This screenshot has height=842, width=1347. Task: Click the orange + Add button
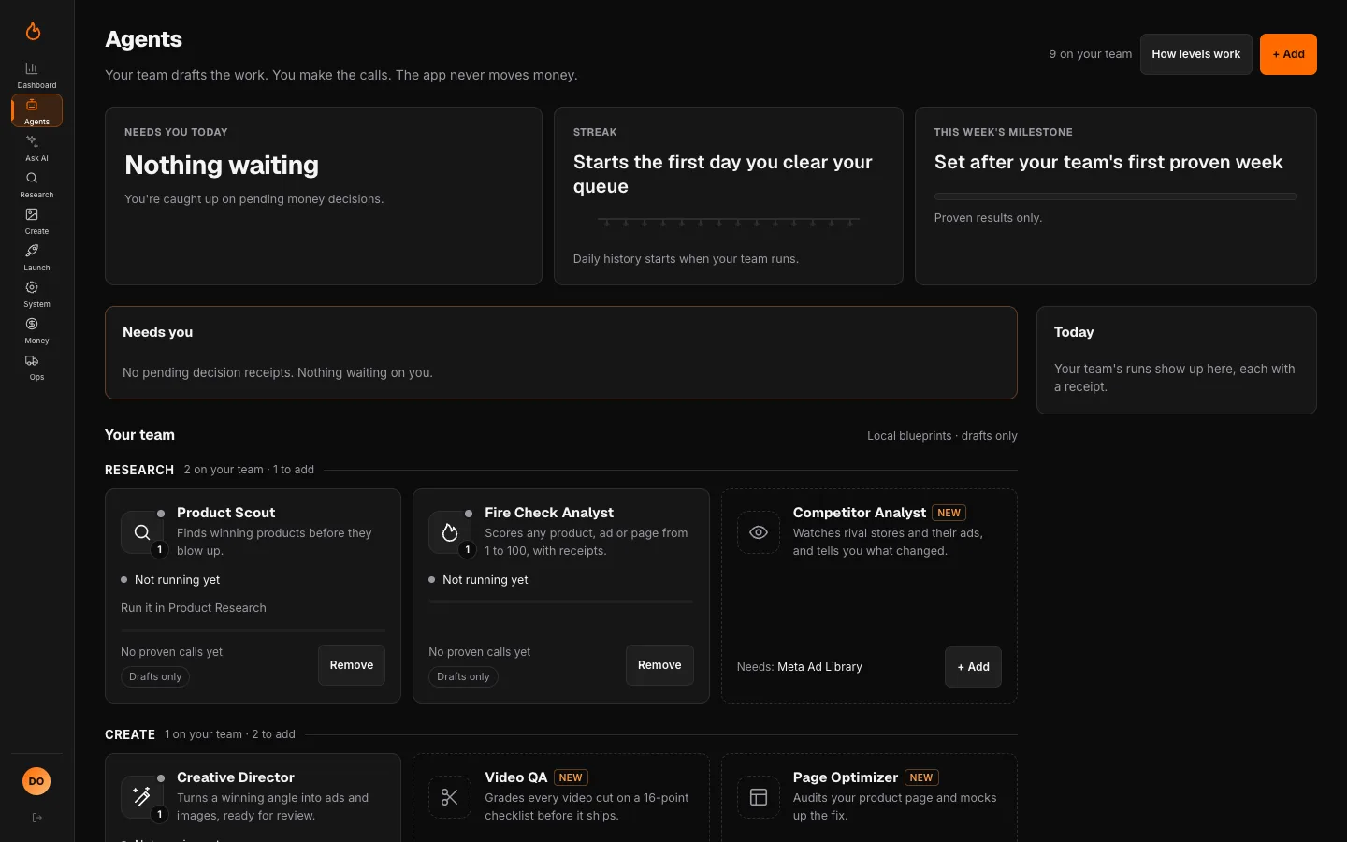[x=1288, y=54]
